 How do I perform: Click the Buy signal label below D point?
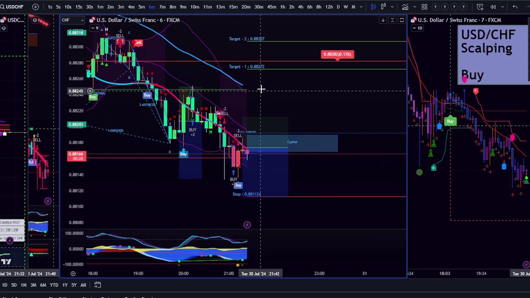pos(183,154)
